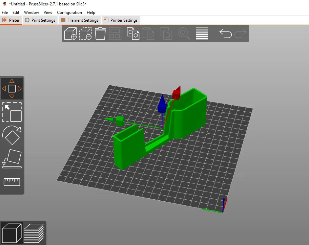Select the Move gizmo tool
Image resolution: width=309 pixels, height=245 pixels.
point(12,89)
